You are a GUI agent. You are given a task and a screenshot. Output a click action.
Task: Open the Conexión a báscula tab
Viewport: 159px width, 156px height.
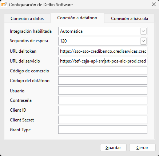(130, 19)
